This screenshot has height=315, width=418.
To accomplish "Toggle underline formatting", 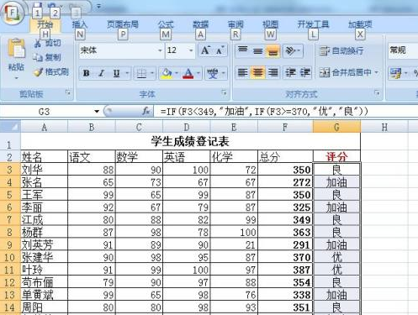I will click(116, 73).
